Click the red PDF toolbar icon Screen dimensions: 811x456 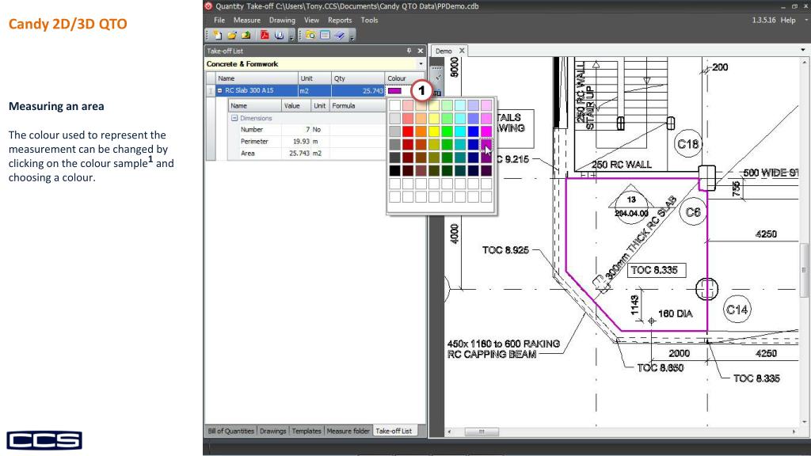pos(265,35)
